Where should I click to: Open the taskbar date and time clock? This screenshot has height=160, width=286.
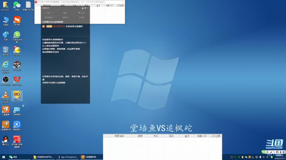[280, 157]
